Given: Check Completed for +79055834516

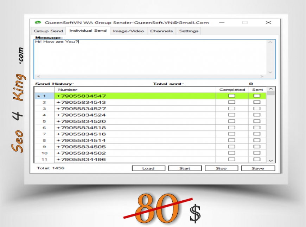Looking at the screenshot, I should point(232,134).
